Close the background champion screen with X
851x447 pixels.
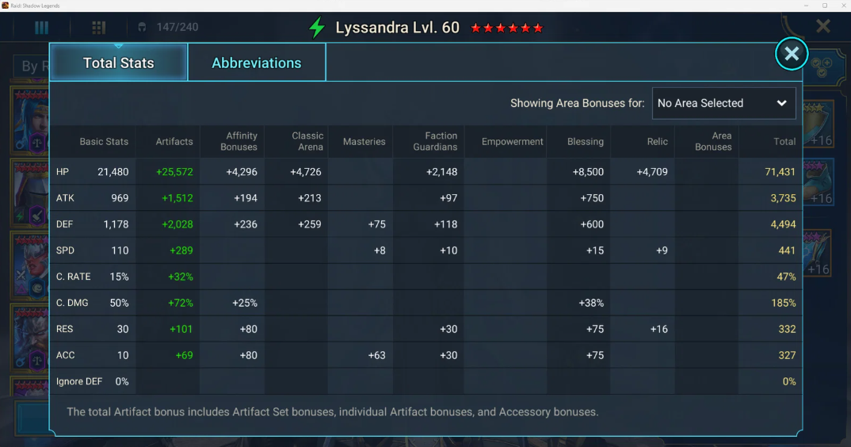[822, 26]
